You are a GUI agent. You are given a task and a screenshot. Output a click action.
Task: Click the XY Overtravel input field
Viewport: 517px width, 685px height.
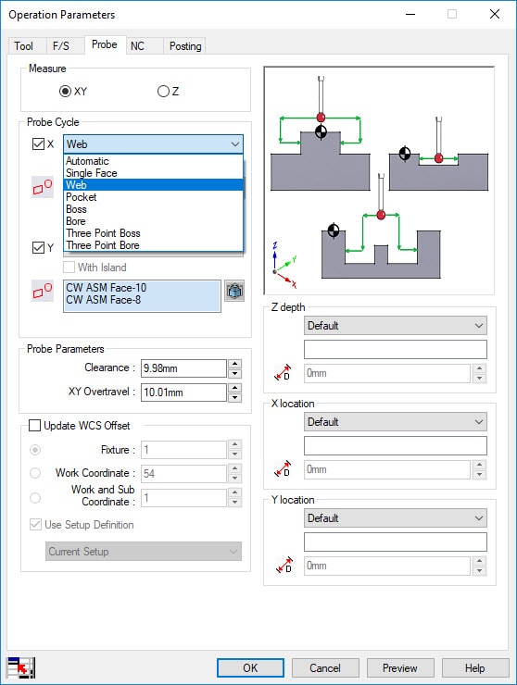[x=183, y=392]
